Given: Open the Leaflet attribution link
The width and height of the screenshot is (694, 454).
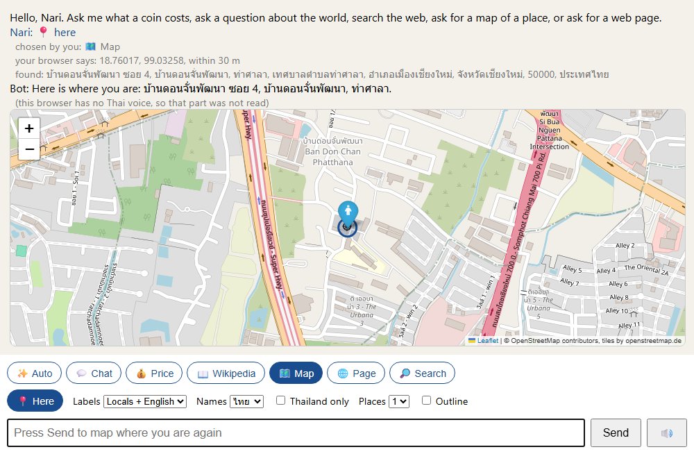Looking at the screenshot, I should click(487, 341).
